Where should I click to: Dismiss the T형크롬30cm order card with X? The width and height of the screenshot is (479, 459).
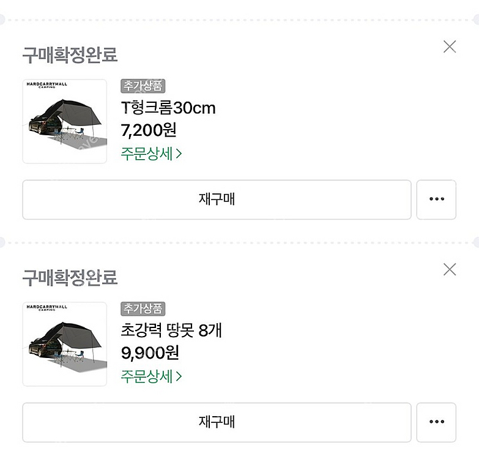[x=450, y=47]
